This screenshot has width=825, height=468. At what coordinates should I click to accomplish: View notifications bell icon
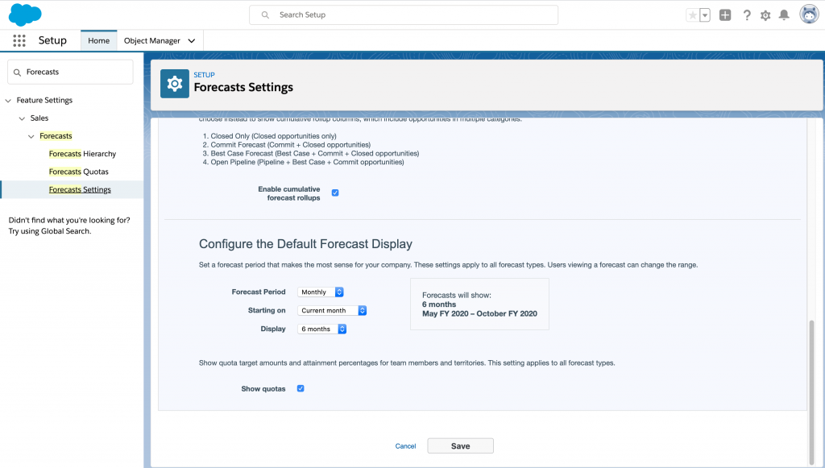pos(784,15)
